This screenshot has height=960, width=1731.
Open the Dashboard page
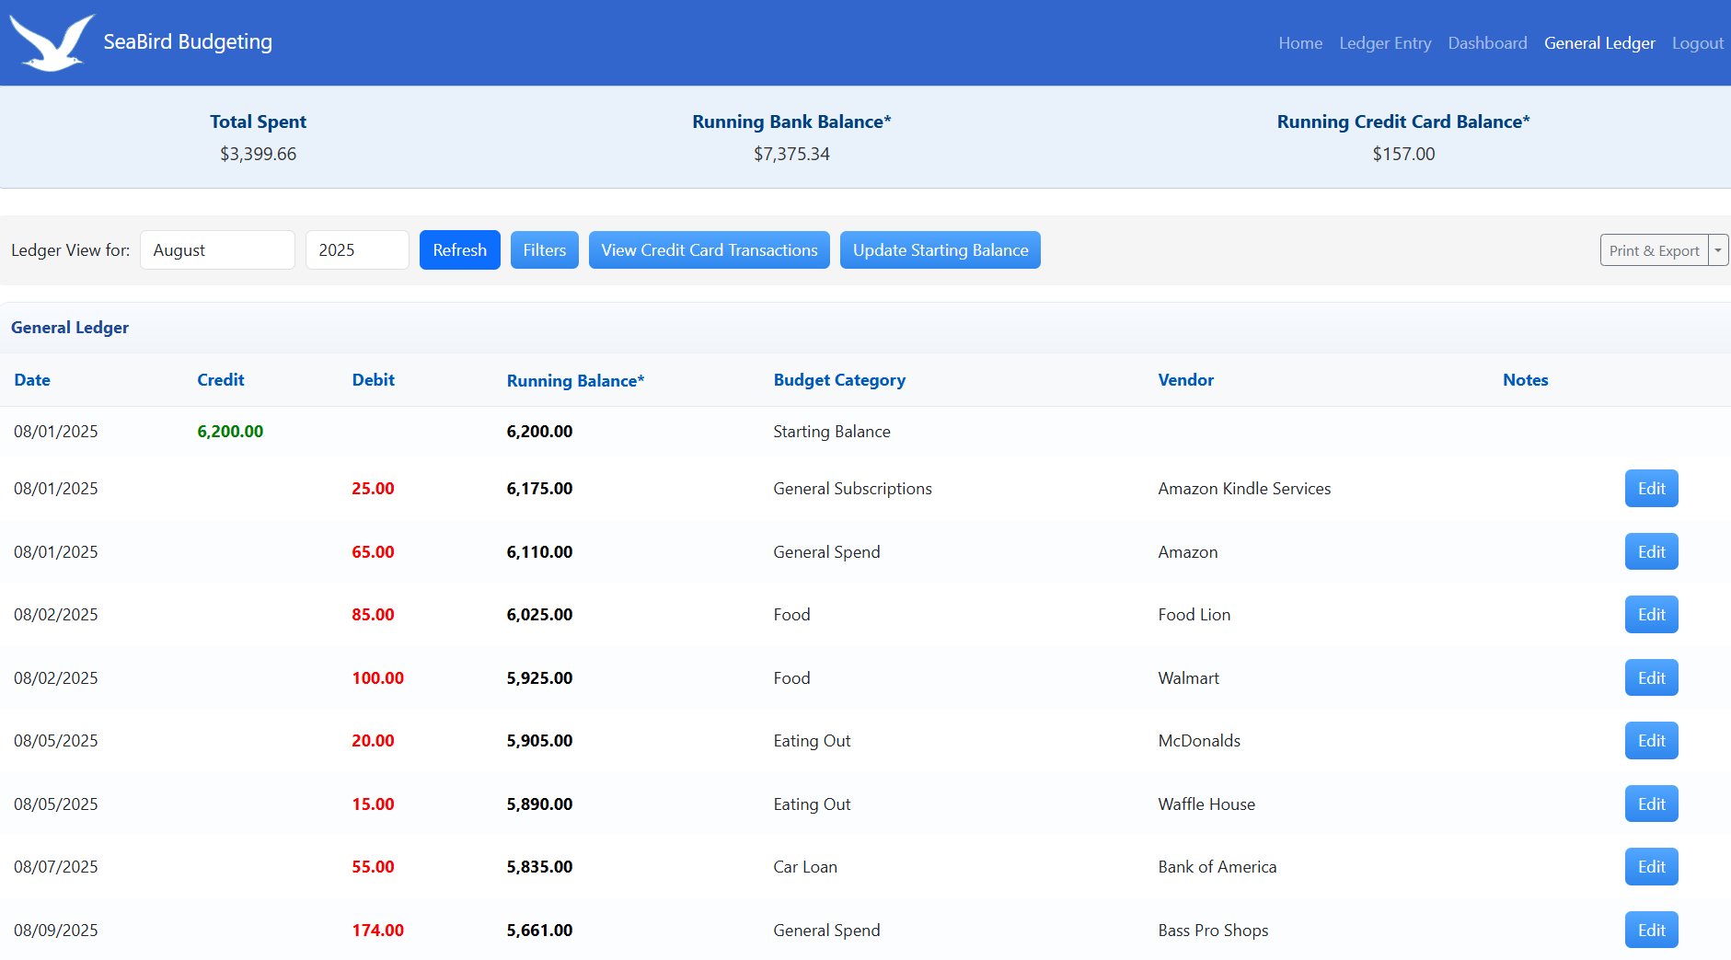click(1487, 43)
